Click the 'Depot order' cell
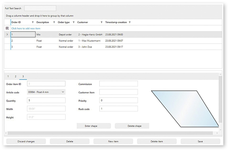The image size is (229, 151). click(x=65, y=35)
